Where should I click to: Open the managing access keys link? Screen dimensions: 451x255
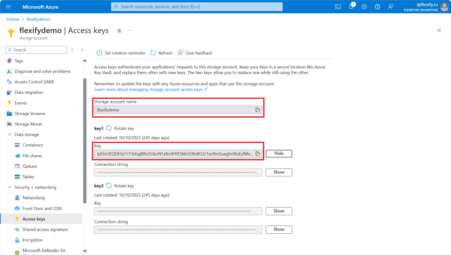pos(148,90)
